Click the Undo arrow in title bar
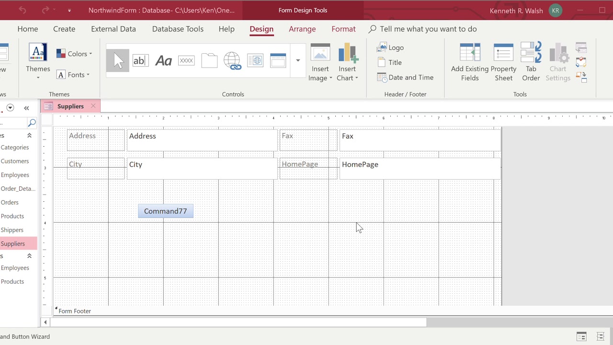 23,10
